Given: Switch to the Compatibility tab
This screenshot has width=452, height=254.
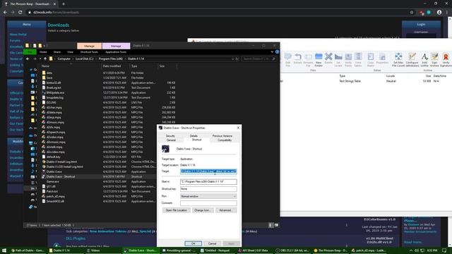Looking at the screenshot, I should (x=225, y=140).
